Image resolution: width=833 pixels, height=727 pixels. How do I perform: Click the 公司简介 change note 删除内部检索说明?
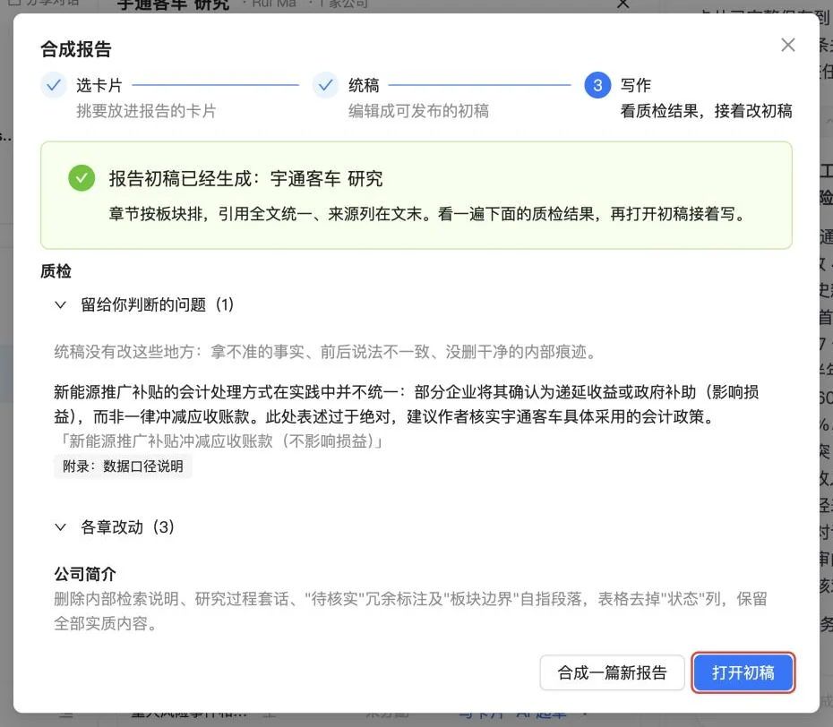tap(410, 611)
